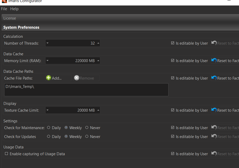The image size is (239, 168).
Task: Expand the License section header
Action: point(10,18)
